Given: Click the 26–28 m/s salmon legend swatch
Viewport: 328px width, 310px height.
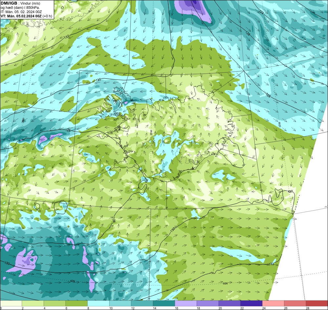Looking at the screenshot, I should point(295,303).
